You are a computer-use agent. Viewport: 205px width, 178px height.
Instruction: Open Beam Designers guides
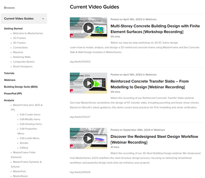point(23,66)
